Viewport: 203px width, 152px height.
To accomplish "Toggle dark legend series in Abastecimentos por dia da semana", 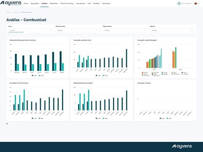I will [x=33, y=76].
